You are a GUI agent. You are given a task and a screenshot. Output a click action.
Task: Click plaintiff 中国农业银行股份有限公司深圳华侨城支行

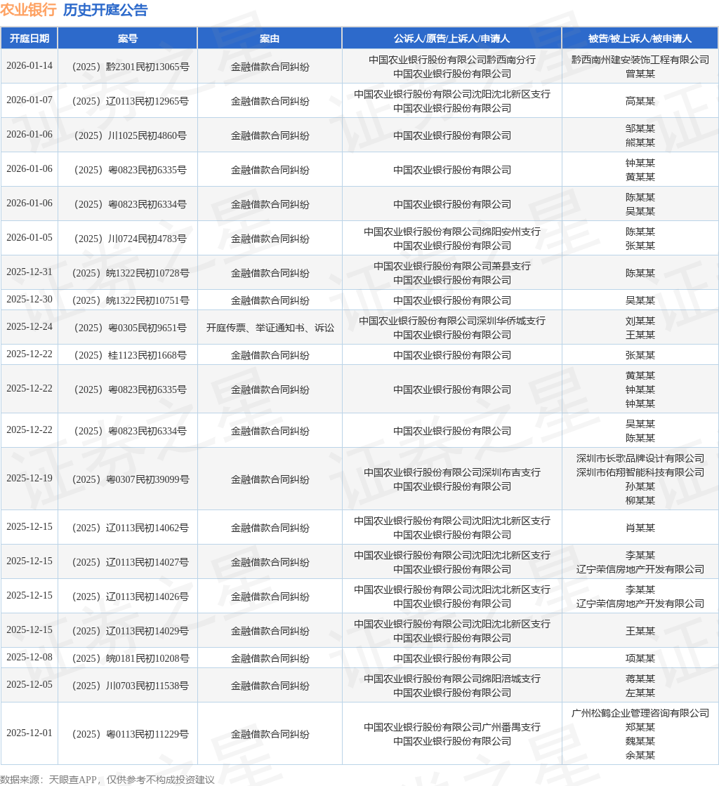point(451,321)
